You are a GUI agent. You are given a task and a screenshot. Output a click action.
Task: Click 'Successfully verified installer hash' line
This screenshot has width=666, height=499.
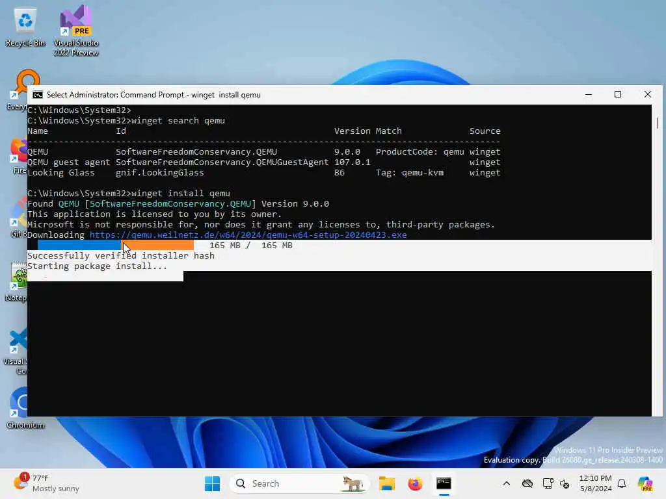pos(120,255)
